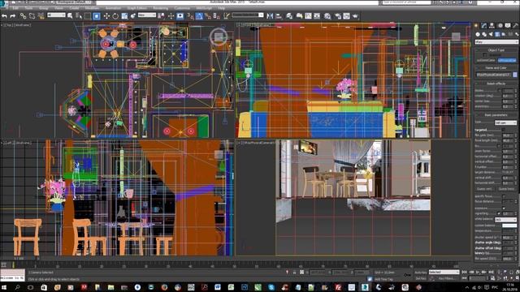Open the Rendering menu
This screenshot has height=292, width=520.
click(161, 8)
